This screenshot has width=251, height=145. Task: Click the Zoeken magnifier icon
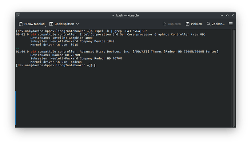point(208,24)
